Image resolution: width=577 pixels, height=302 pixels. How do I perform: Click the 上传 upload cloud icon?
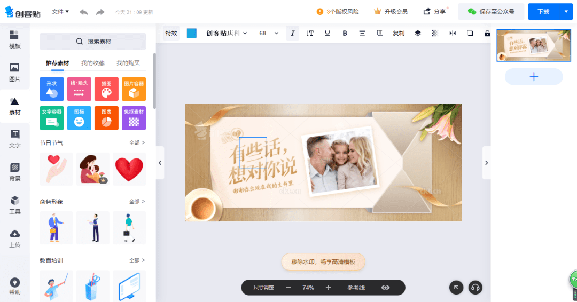coord(15,234)
